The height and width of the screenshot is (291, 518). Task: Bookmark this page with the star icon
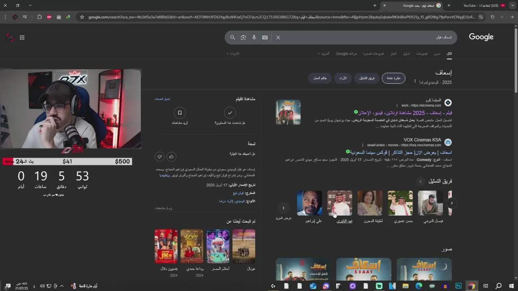pyautogui.click(x=82, y=17)
